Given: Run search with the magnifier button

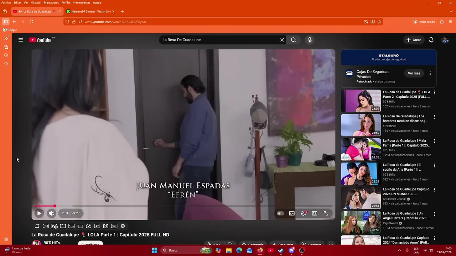Looking at the screenshot, I should pos(294,40).
